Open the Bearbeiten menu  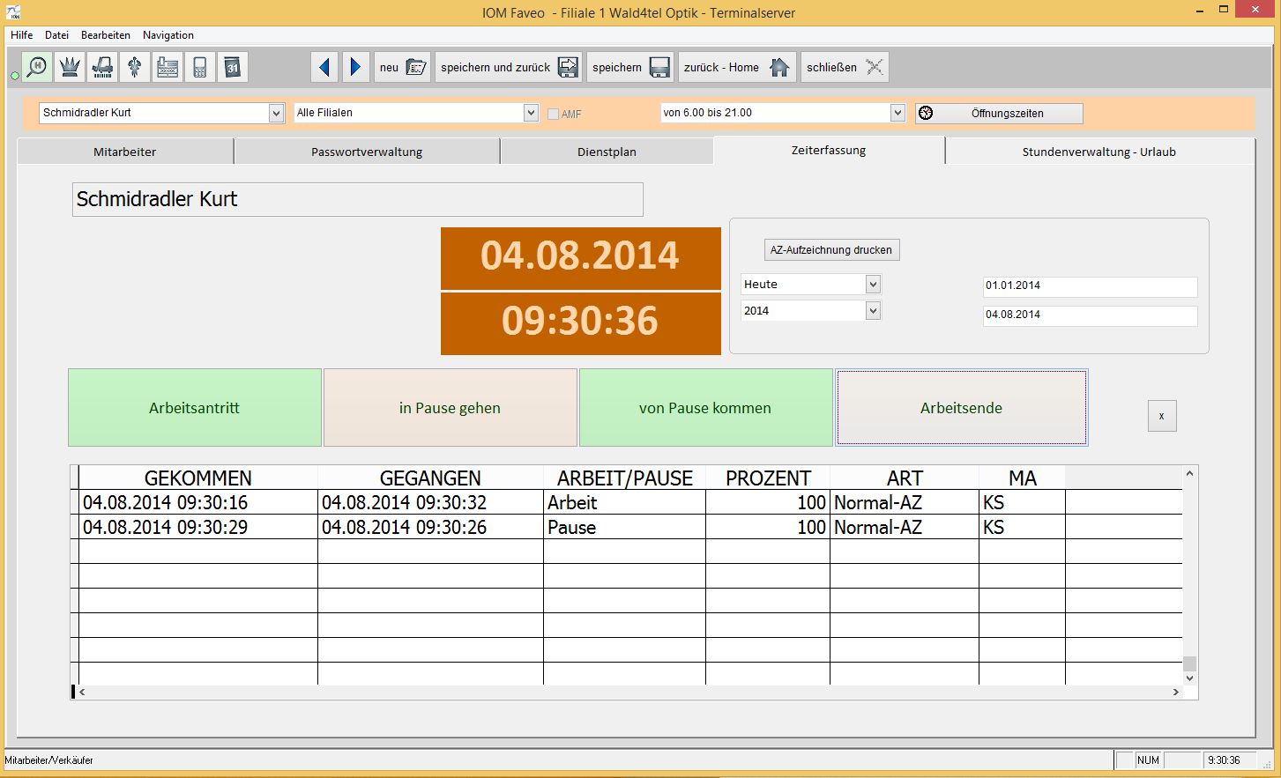[x=105, y=35]
